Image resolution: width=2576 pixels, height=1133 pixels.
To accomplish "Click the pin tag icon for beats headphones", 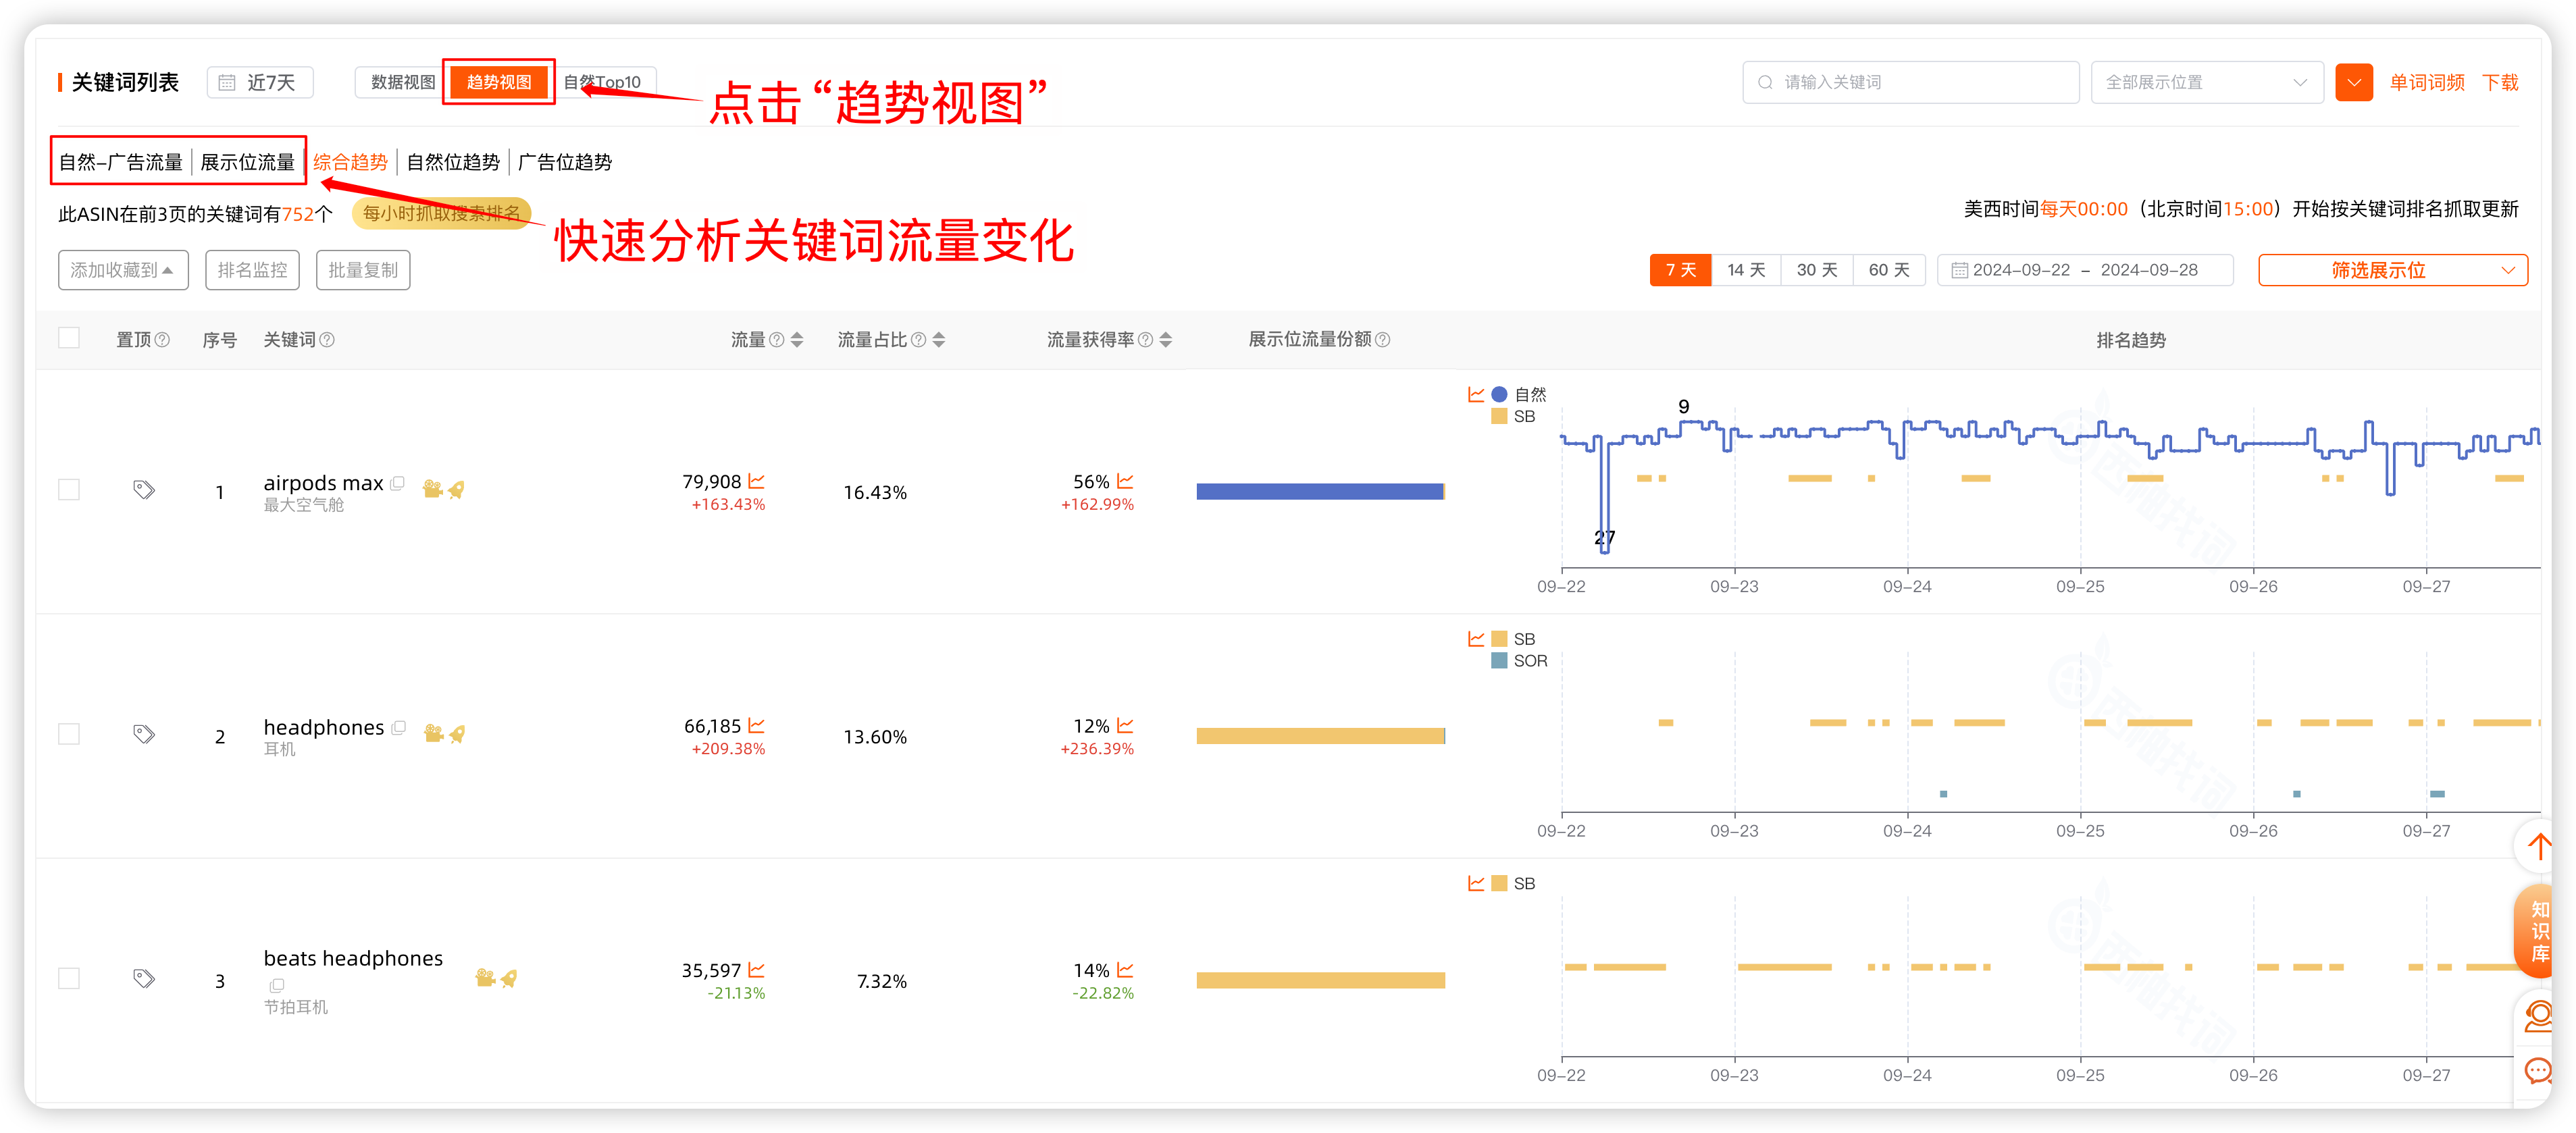I will (144, 978).
